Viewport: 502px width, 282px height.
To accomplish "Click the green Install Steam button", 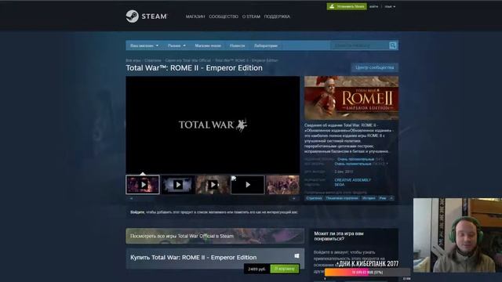I will (347, 6).
